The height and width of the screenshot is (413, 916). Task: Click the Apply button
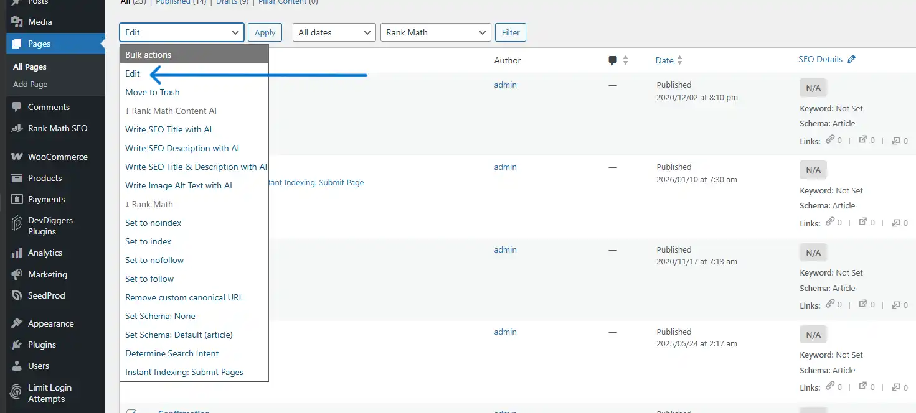coord(265,32)
